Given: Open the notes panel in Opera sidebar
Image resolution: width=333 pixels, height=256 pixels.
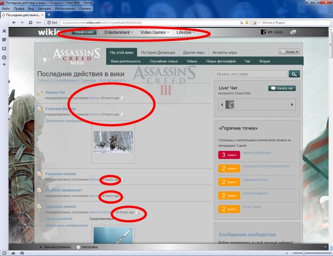Looking at the screenshot, I should click(x=4, y=39).
